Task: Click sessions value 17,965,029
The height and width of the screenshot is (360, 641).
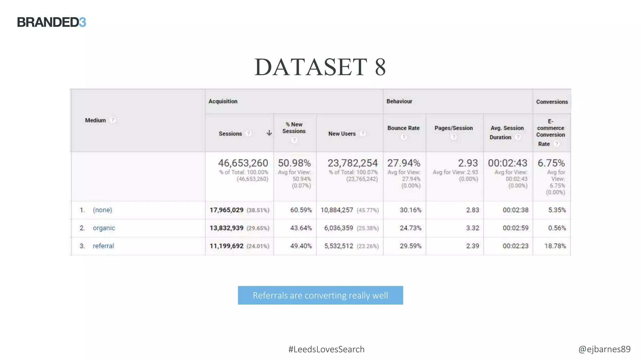Action: tap(226, 210)
